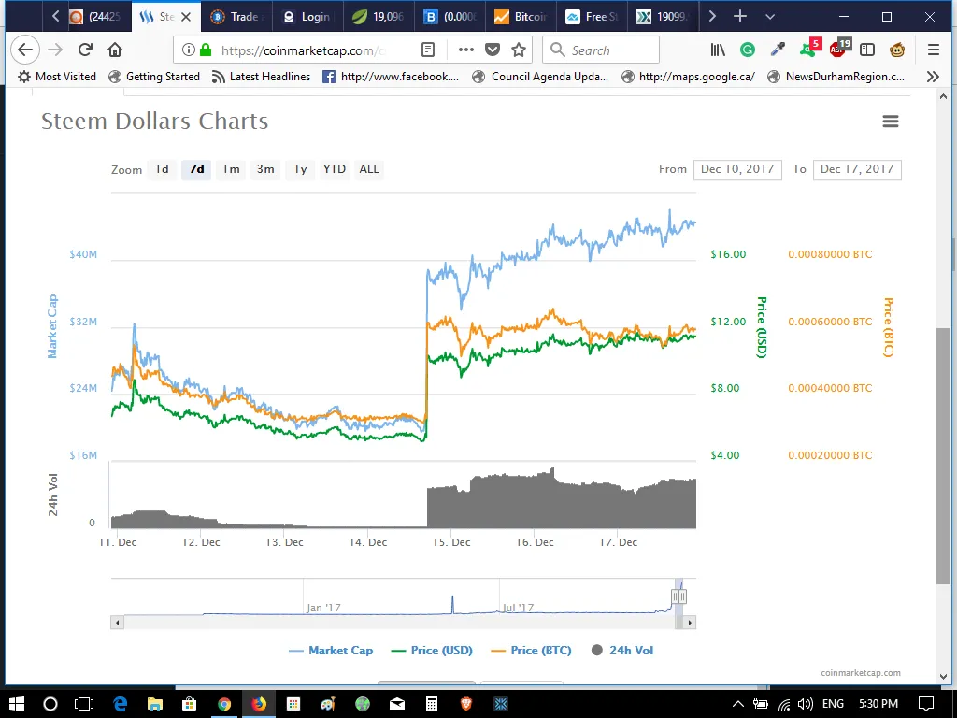Toggle reader view icon in address bar

click(428, 50)
